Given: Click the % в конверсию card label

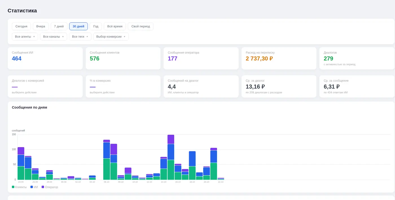Looking at the screenshot, I should (x=100, y=81).
